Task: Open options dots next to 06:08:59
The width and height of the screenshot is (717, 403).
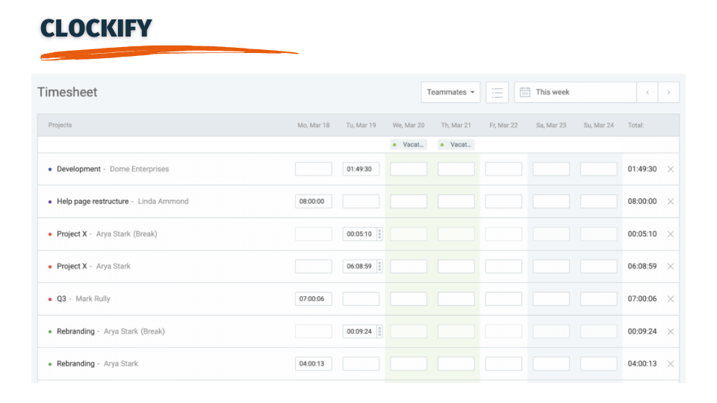Action: (x=379, y=266)
